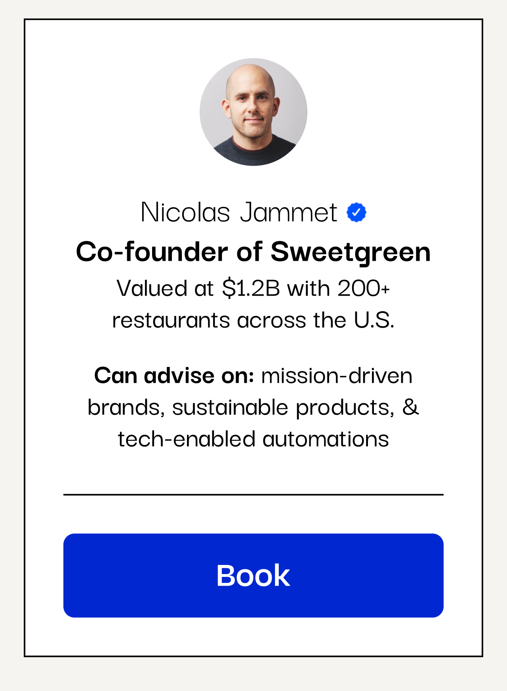Click the surname Jammet
The height and width of the screenshot is (691, 507).
point(288,212)
